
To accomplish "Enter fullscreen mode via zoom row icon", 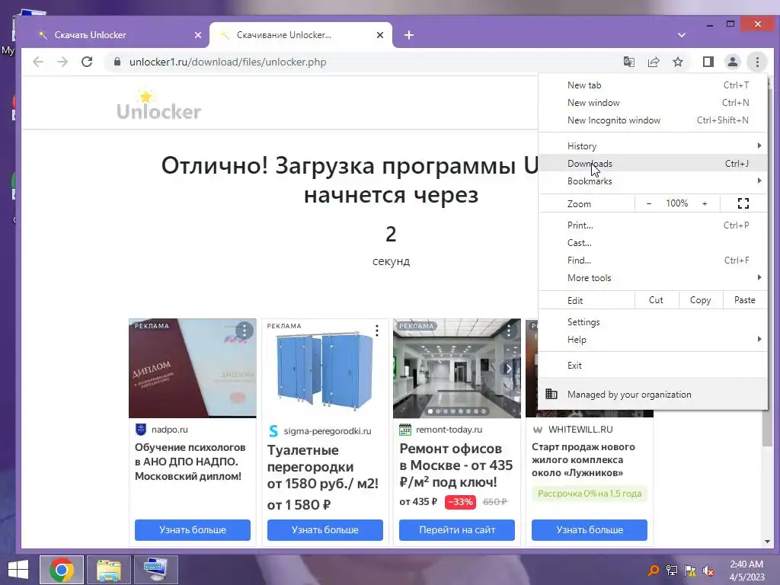I will click(743, 203).
